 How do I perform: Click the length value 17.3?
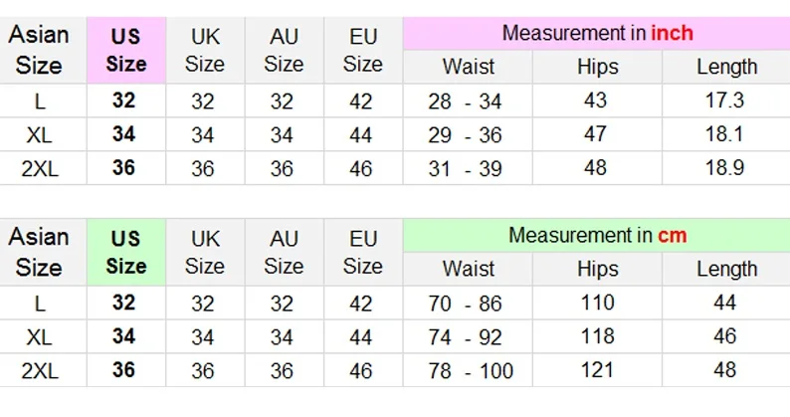pos(725,102)
